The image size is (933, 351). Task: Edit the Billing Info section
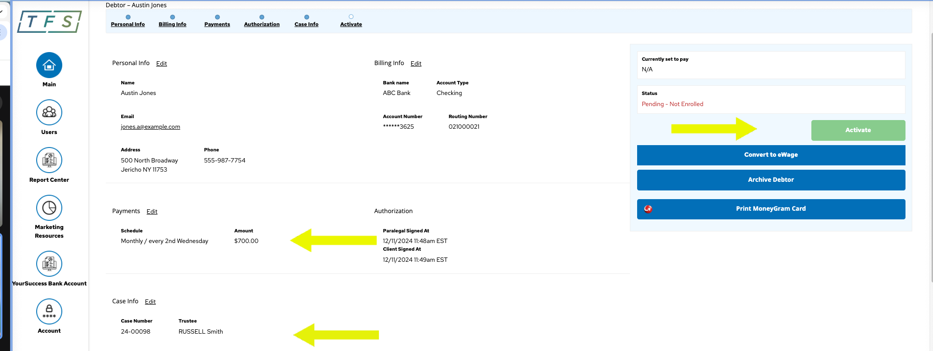(x=416, y=64)
